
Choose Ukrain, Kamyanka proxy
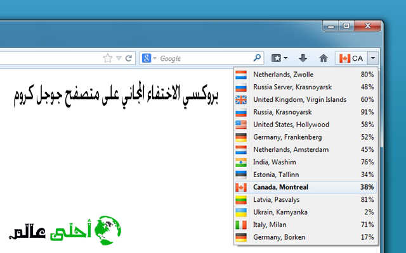point(306,213)
